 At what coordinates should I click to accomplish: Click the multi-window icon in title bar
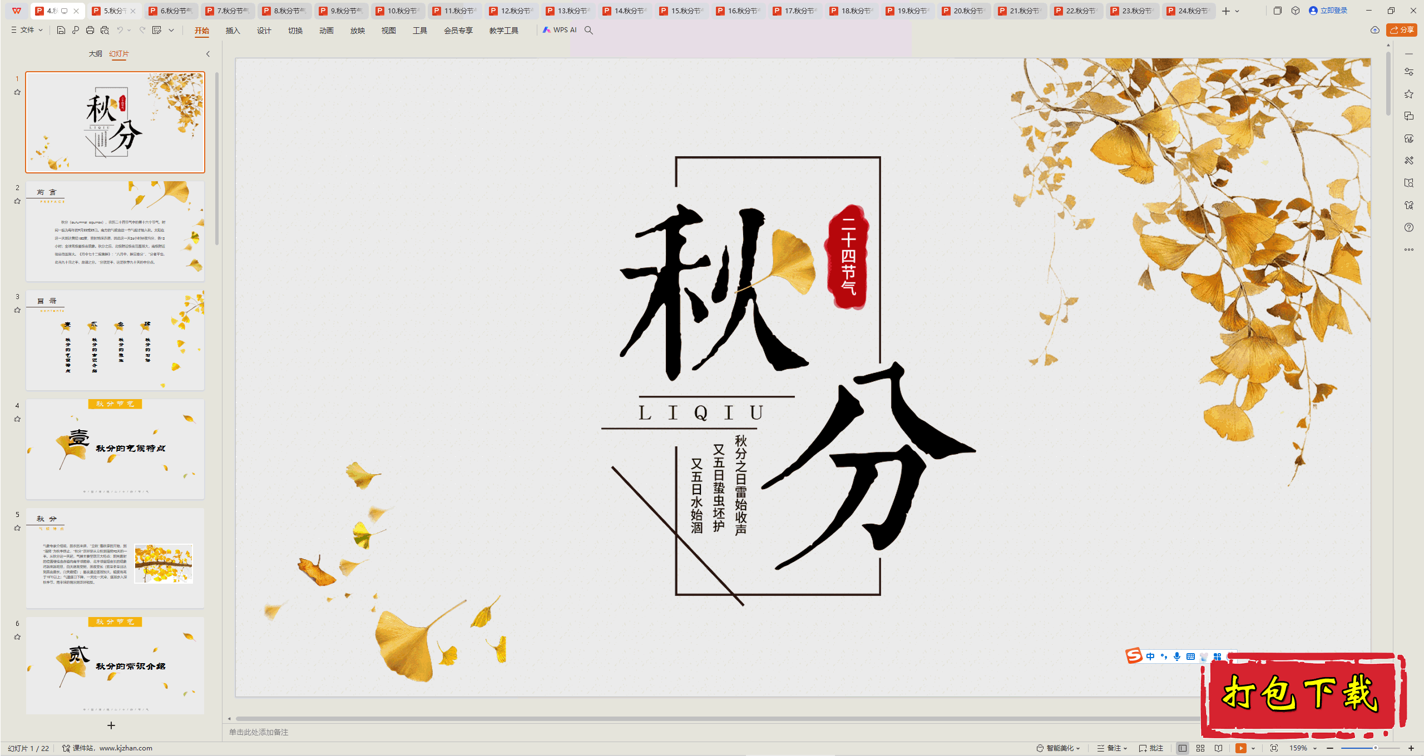point(1278,11)
